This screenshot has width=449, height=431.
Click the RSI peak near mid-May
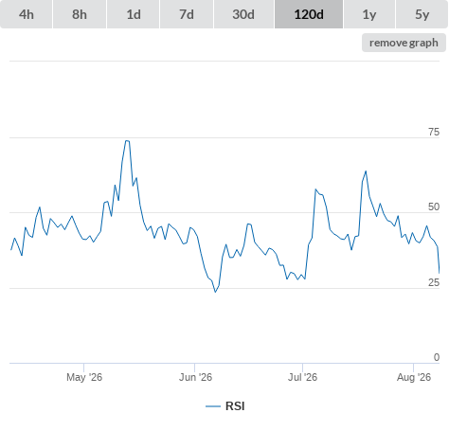[127, 141]
